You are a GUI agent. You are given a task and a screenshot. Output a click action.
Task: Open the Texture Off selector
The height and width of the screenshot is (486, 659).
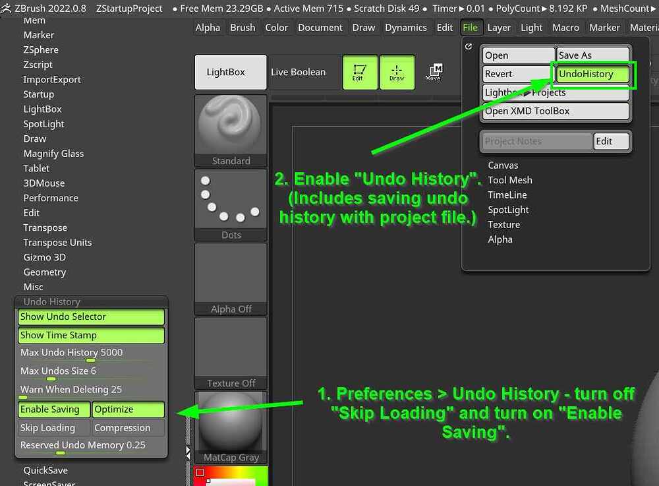pyautogui.click(x=231, y=353)
